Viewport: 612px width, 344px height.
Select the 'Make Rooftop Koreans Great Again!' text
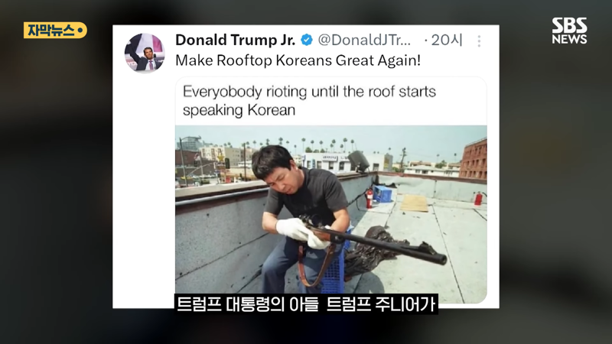tap(298, 60)
